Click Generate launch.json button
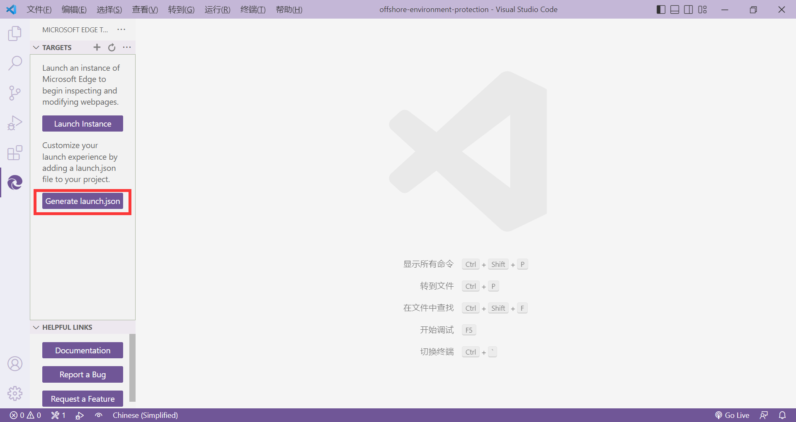 (83, 201)
